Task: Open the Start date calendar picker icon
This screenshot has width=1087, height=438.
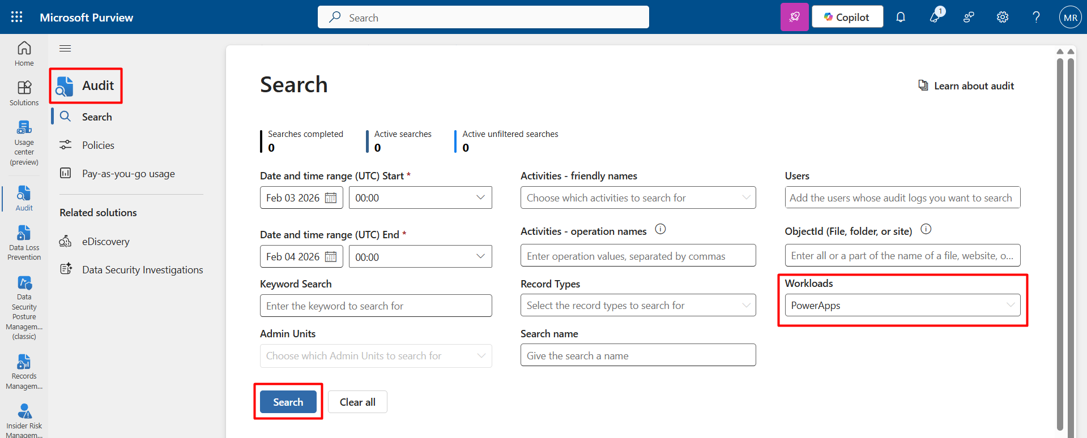Action: pyautogui.click(x=331, y=197)
